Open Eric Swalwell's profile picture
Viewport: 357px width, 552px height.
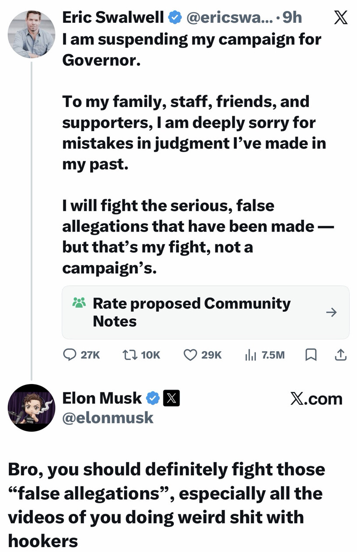(32, 35)
